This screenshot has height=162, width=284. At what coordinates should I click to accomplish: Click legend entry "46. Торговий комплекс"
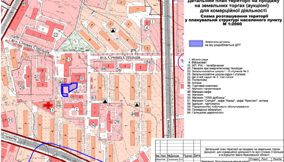[202, 86]
